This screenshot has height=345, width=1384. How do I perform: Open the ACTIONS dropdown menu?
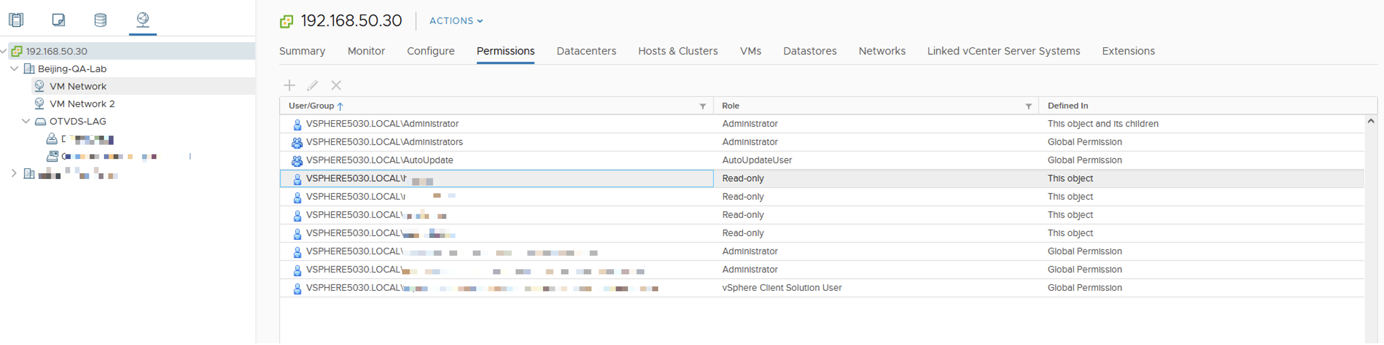pos(456,21)
